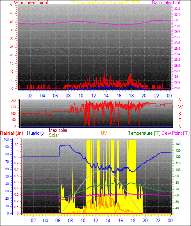This screenshot has width=191, height=226.
Task: Click the 110 temperature scale value
Action: coord(178,163)
